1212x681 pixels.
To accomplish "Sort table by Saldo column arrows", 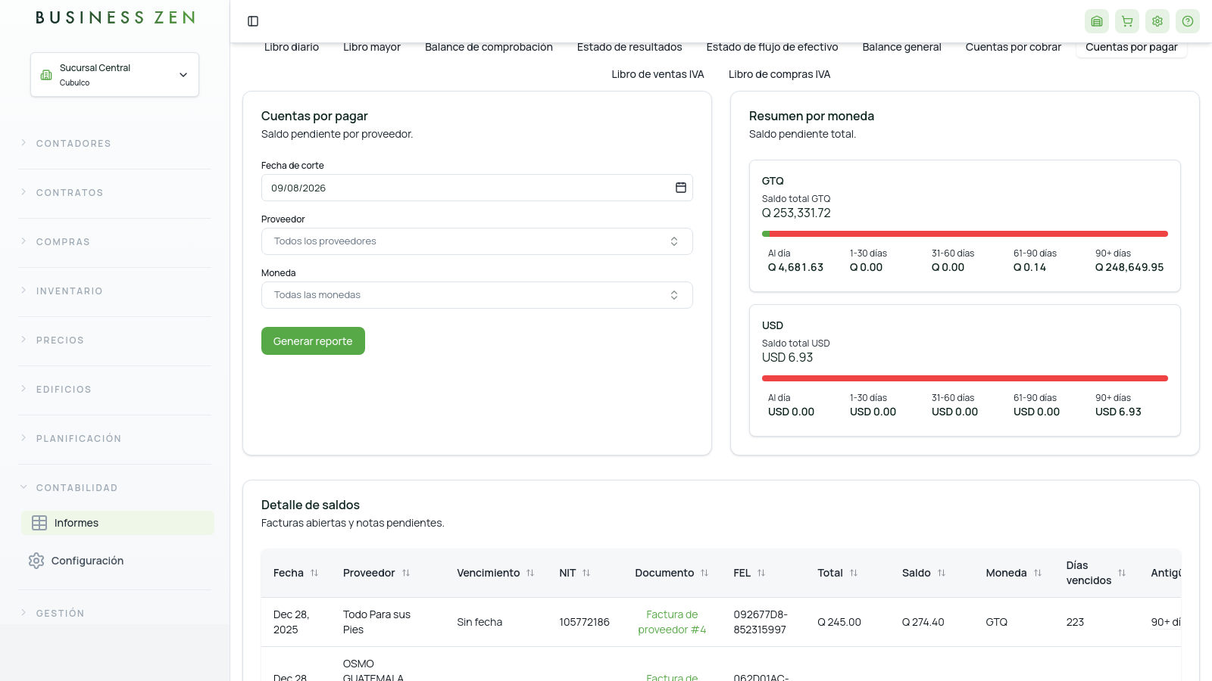I will [x=942, y=573].
